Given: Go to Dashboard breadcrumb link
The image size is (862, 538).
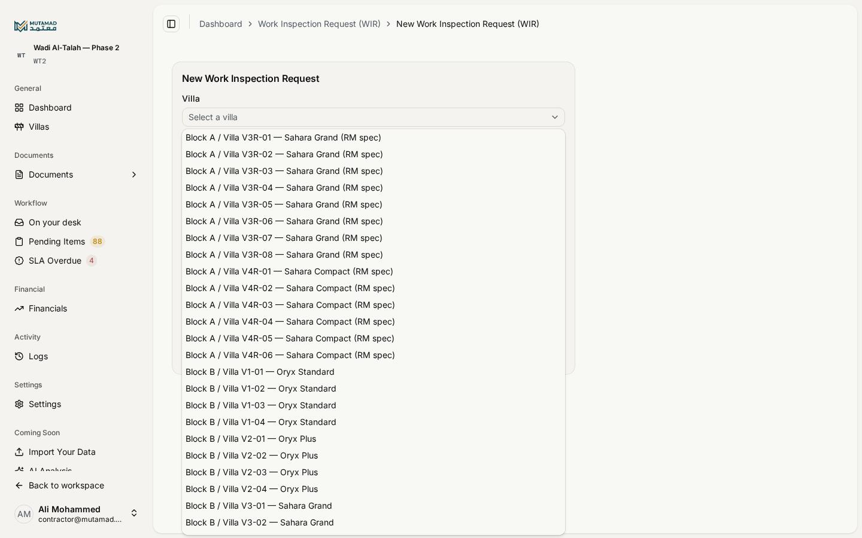Looking at the screenshot, I should (221, 24).
